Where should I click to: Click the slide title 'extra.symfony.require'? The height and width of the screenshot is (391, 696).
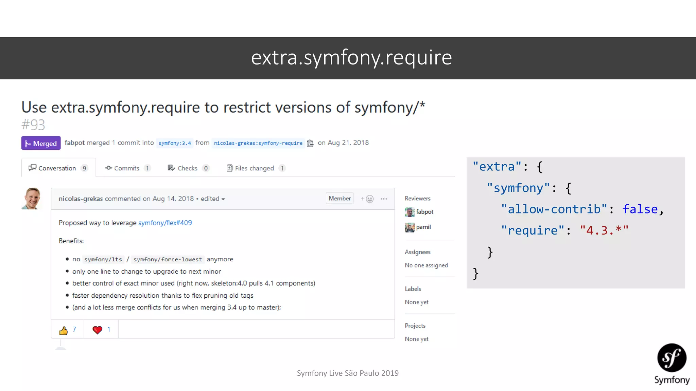(x=351, y=58)
